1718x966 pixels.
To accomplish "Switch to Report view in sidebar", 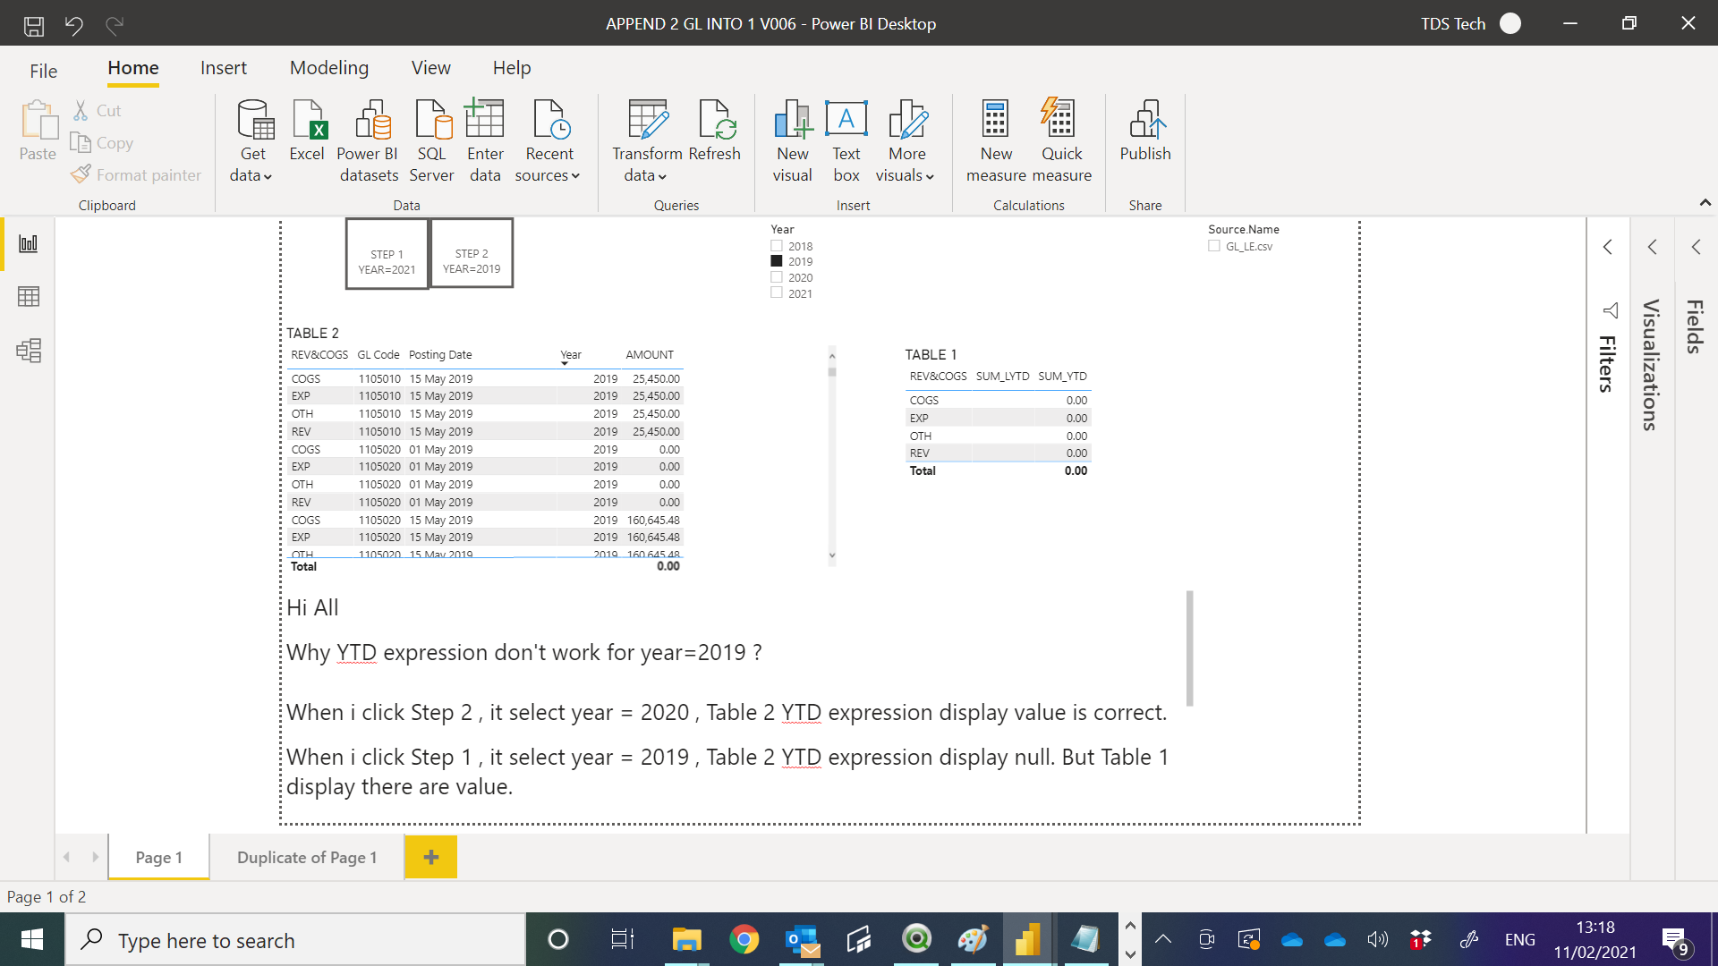I will [29, 243].
